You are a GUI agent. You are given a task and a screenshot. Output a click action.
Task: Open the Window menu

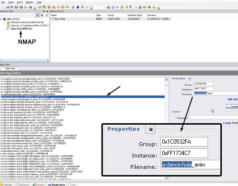(30, 2)
